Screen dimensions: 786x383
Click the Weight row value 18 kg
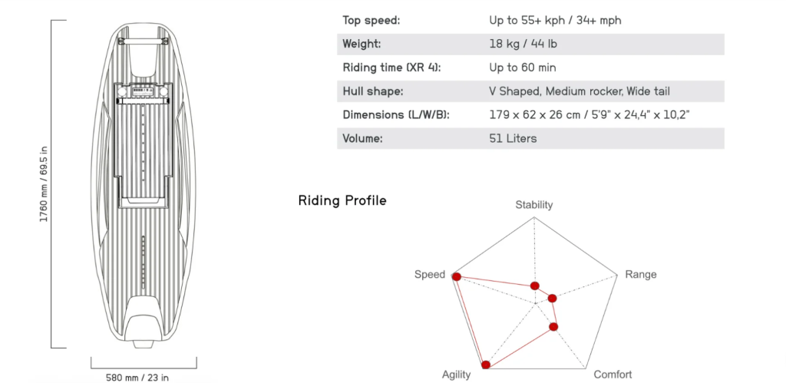click(x=523, y=44)
